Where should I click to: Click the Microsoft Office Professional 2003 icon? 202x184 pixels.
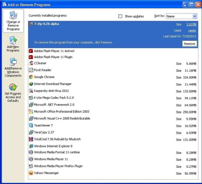31,112
